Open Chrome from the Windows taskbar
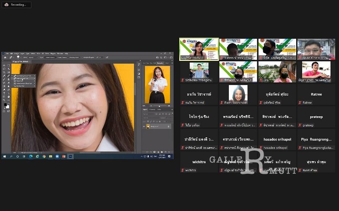Viewport: 339px width, 211px height. pyautogui.click(x=44, y=156)
